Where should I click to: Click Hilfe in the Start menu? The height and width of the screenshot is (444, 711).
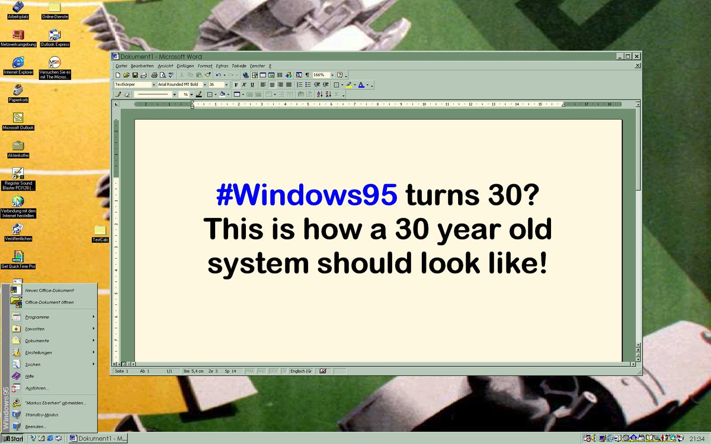(53, 376)
